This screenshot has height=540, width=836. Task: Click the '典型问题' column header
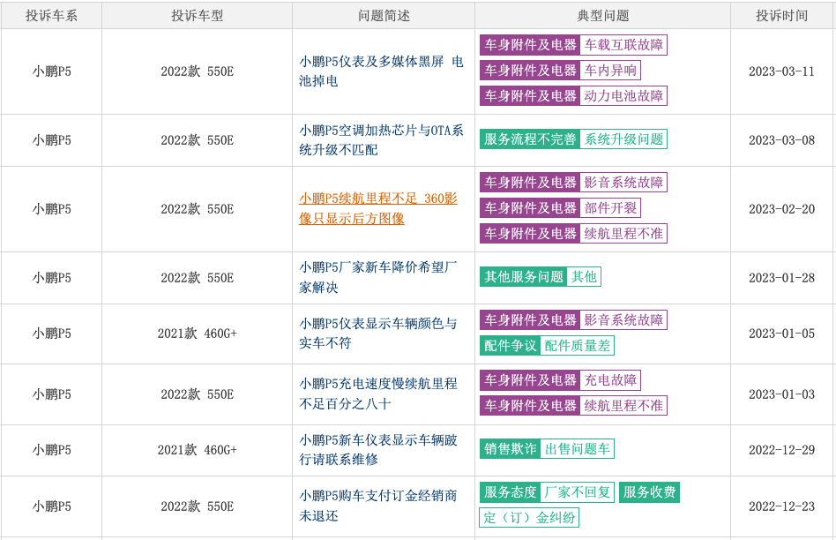tap(602, 16)
